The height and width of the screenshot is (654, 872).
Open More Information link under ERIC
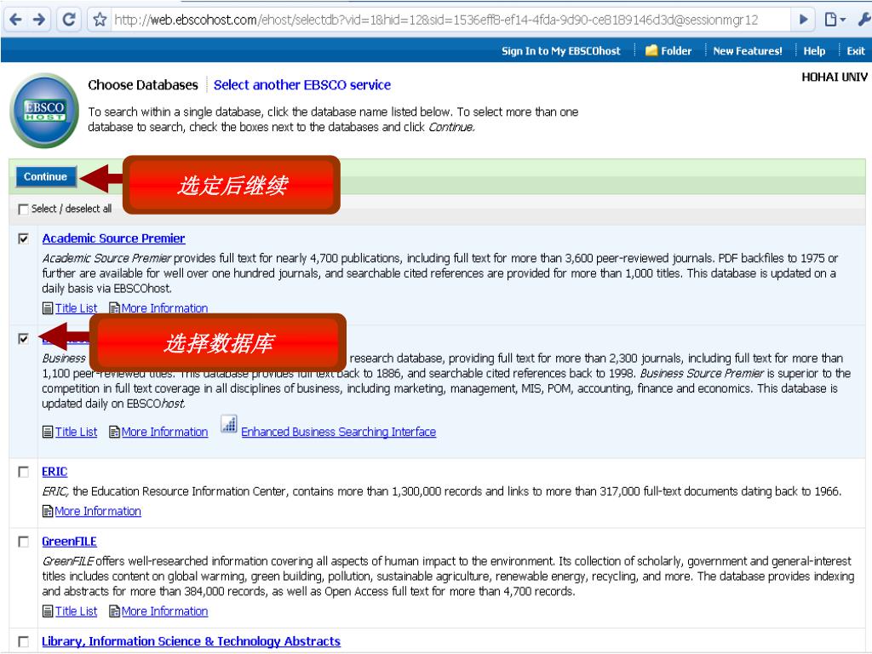tap(98, 511)
